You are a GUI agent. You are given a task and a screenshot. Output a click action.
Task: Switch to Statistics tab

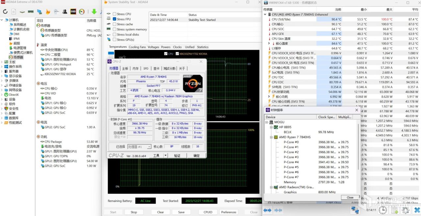(x=203, y=47)
